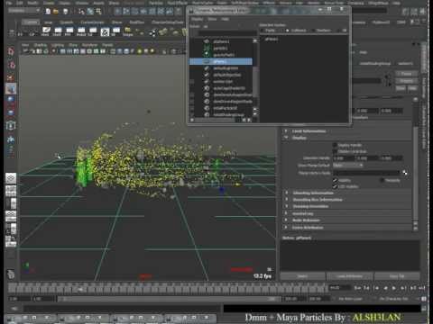Check the Template checkbox
Screen dimensions: 433x324
click(382, 180)
